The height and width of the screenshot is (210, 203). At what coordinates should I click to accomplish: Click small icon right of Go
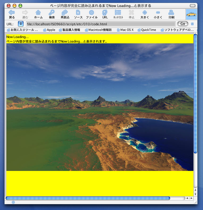(x=192, y=24)
